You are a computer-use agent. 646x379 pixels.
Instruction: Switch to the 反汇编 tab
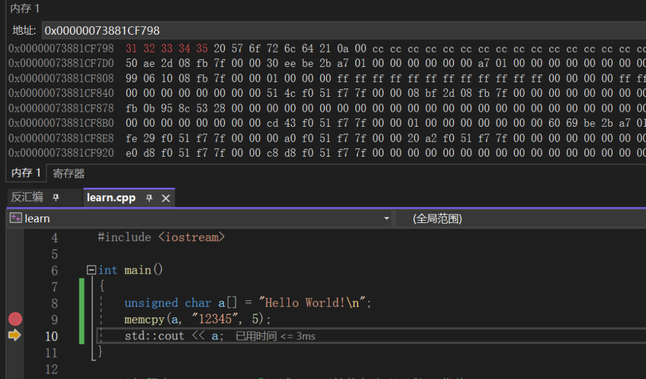28,198
